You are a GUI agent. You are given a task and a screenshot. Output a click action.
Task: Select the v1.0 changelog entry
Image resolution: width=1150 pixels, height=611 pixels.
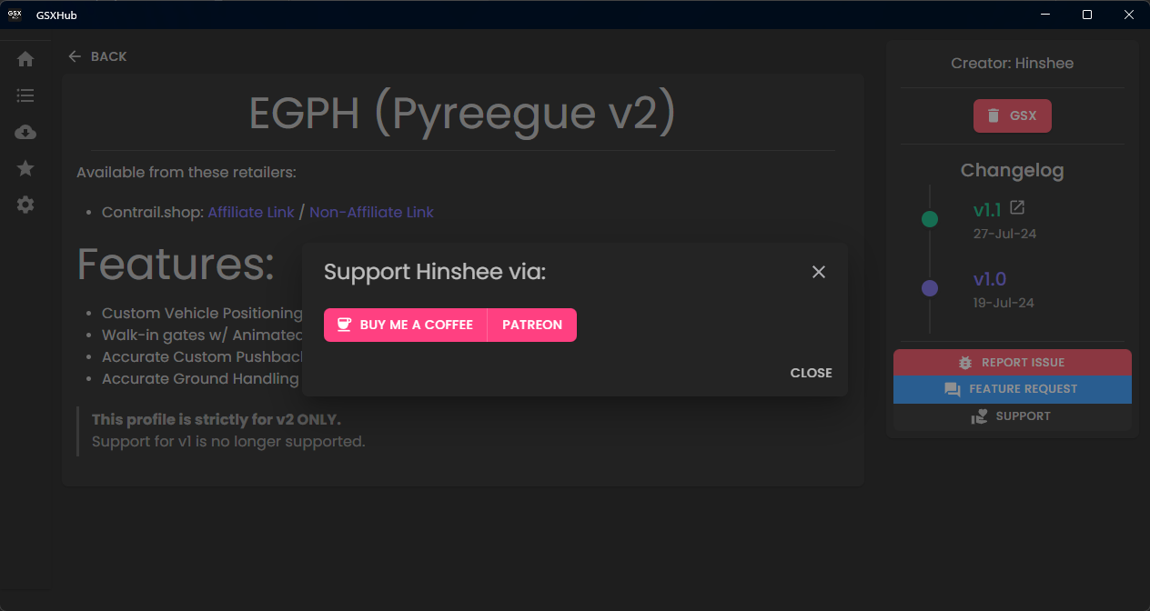[990, 279]
